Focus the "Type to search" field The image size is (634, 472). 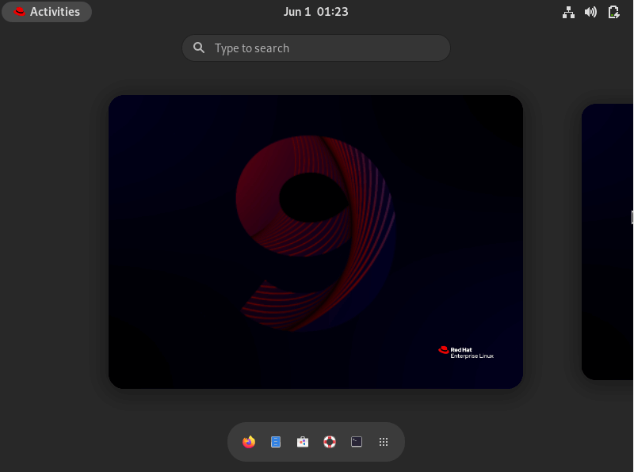[325, 48]
